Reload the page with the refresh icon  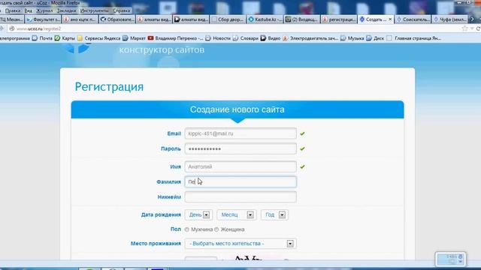(x=478, y=28)
